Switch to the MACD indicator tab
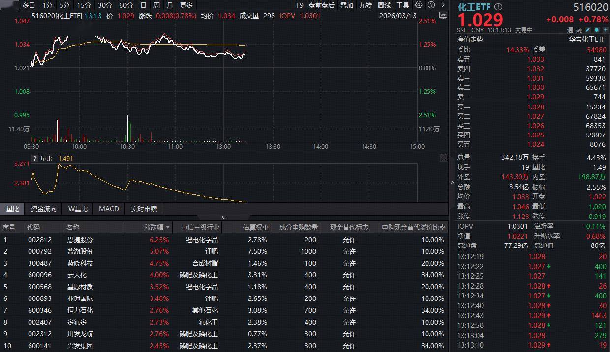Screen dimensions: 610x352 pyautogui.click(x=109, y=209)
